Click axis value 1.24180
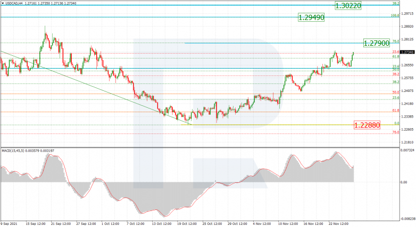 (407, 104)
